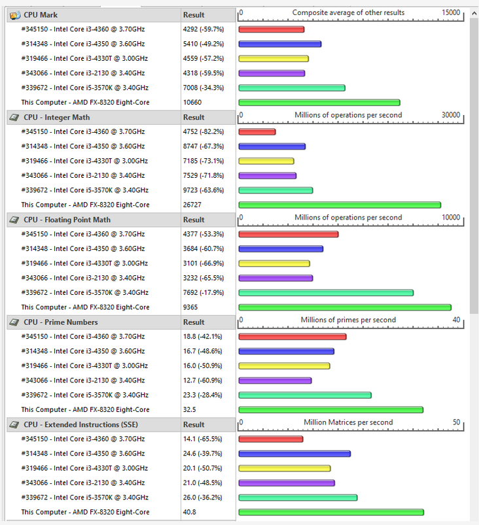Click the 7692 (-17.9%) result value

point(204,293)
